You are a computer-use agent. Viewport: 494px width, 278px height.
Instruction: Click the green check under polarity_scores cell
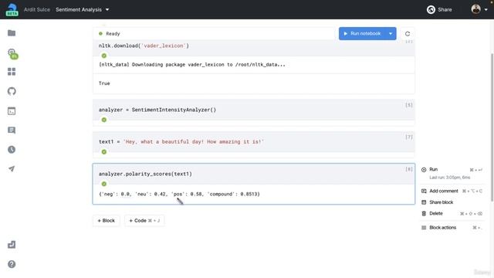click(x=104, y=184)
